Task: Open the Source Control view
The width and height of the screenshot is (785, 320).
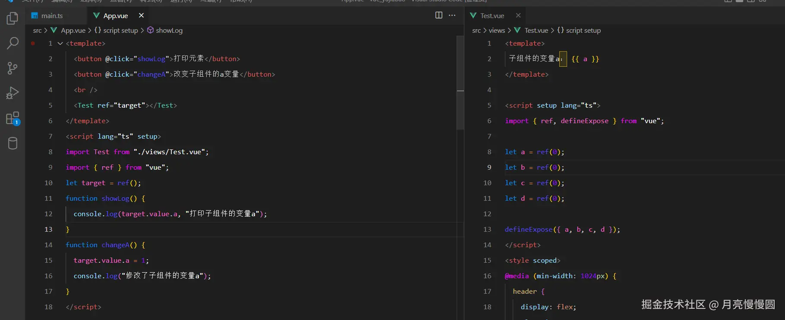Action: (13, 68)
